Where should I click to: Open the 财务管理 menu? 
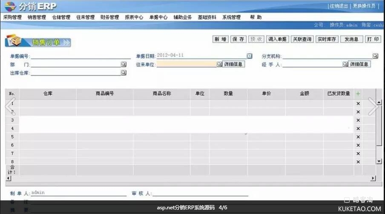(x=110, y=17)
